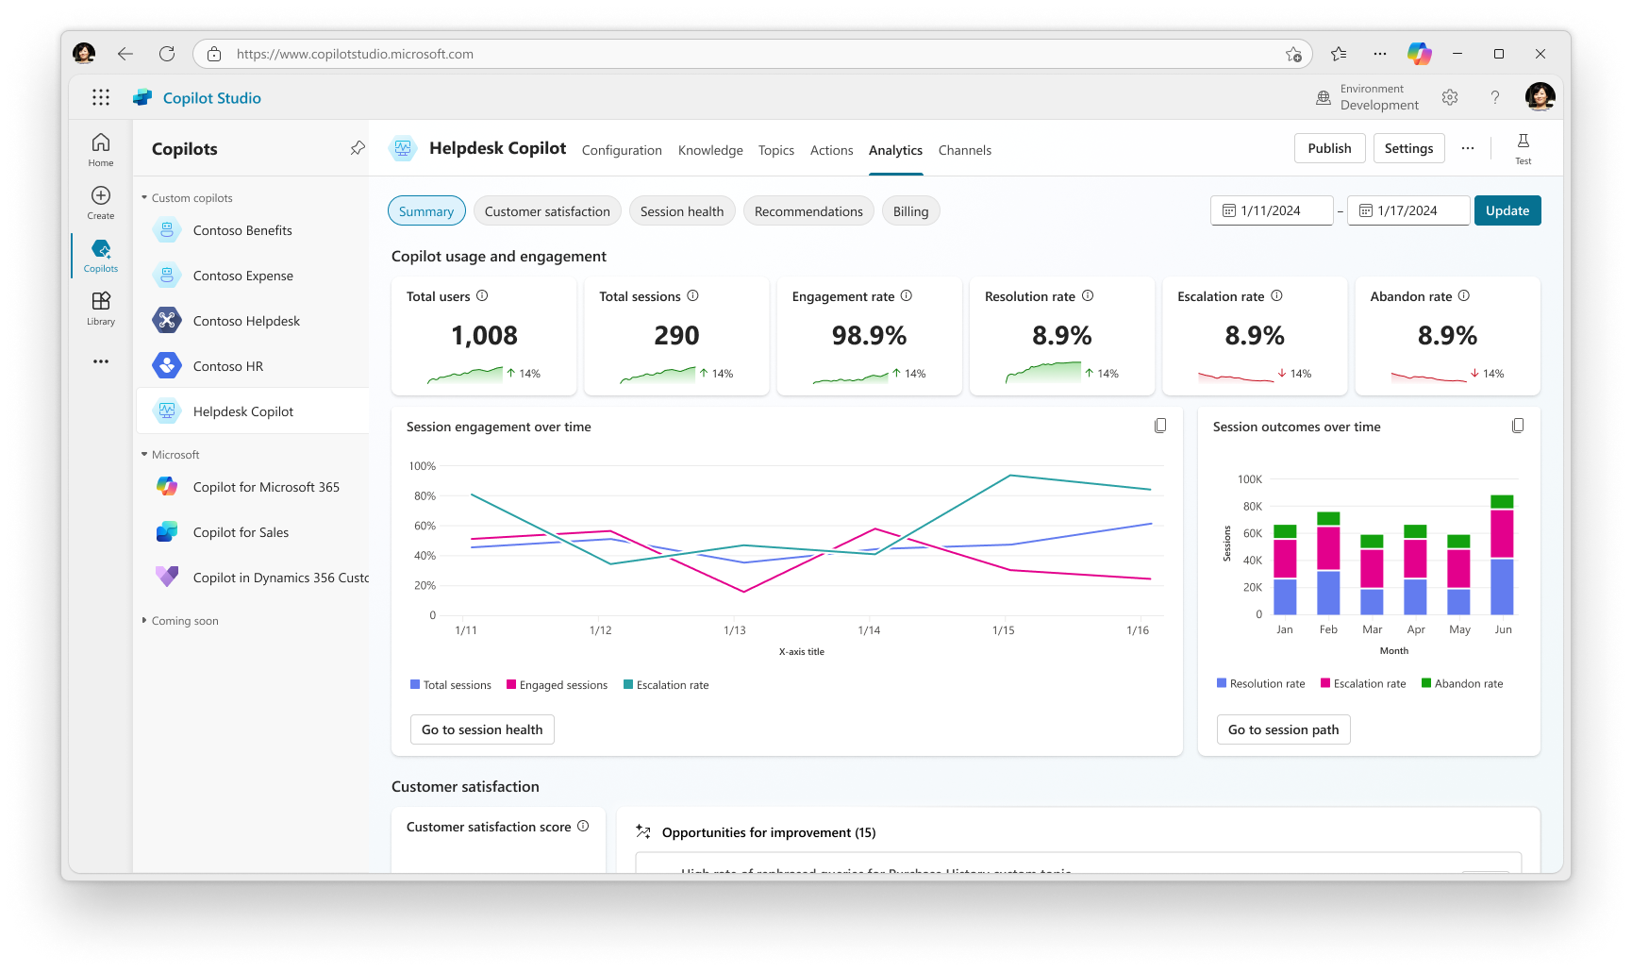
Task: Pin the Copilots panel
Action: tap(357, 148)
